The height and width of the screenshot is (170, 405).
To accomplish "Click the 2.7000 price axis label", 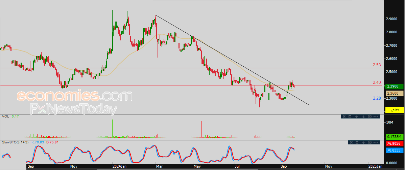I will [x=391, y=45].
